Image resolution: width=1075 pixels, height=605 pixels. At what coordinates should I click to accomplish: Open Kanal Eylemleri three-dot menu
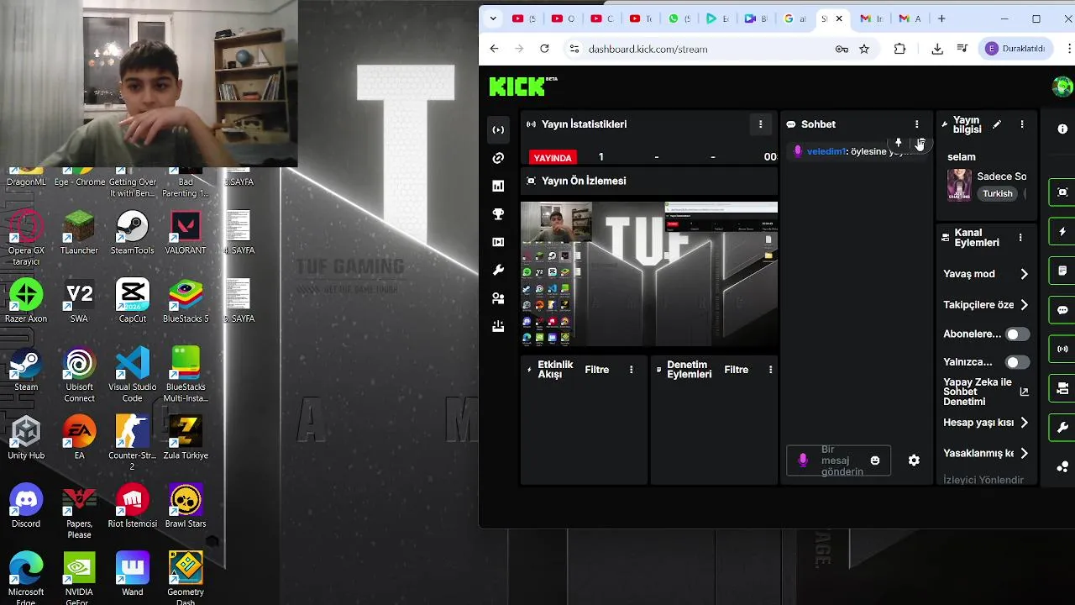pos(1020,238)
